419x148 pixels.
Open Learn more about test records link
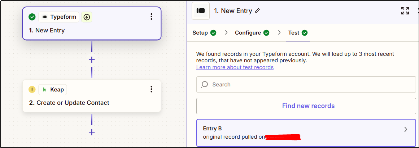pos(235,67)
